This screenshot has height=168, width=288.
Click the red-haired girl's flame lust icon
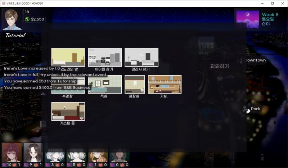14,165
